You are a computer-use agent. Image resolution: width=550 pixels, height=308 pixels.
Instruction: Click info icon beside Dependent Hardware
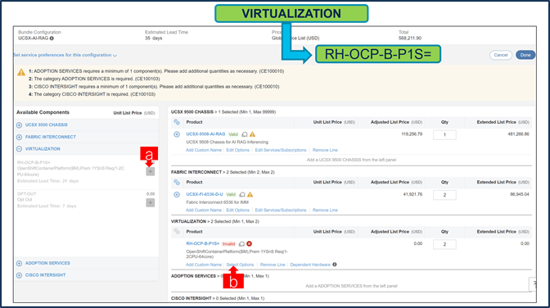[335, 265]
